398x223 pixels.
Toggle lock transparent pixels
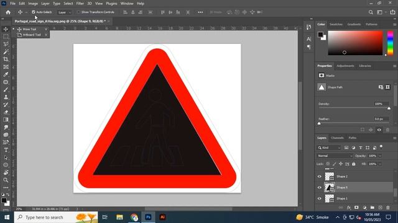pyautogui.click(x=328, y=164)
